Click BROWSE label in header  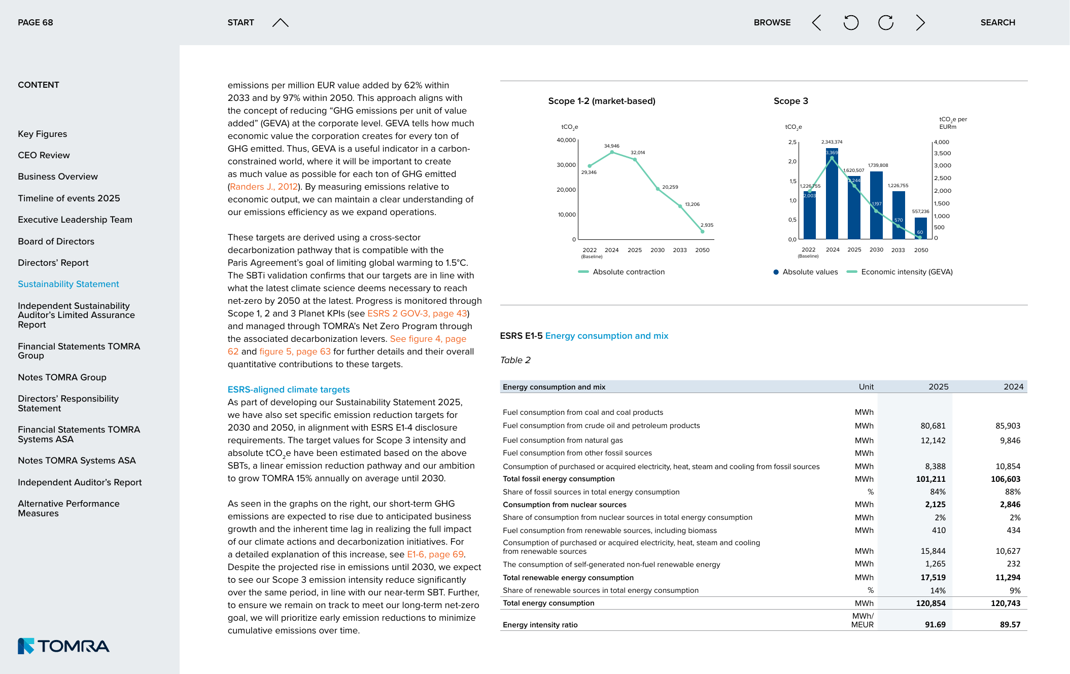click(772, 22)
